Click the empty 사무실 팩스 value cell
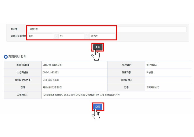The image size is (194, 137). click(168, 80)
